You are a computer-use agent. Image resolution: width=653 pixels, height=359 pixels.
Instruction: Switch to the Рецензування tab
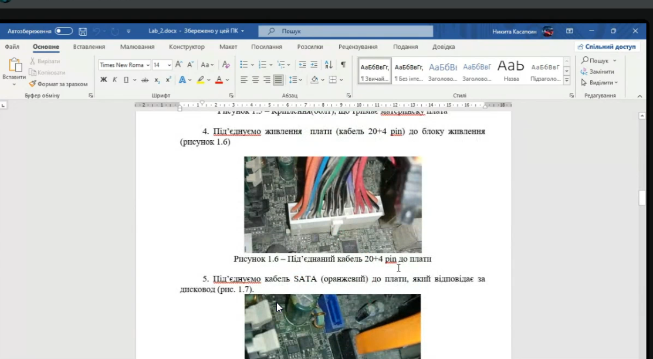(x=358, y=47)
